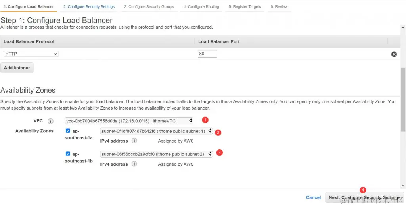Proceed with Next: Configure Security Settings

tap(365, 197)
